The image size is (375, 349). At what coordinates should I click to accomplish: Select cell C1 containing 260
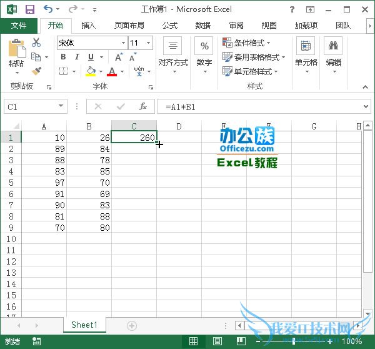pos(134,138)
